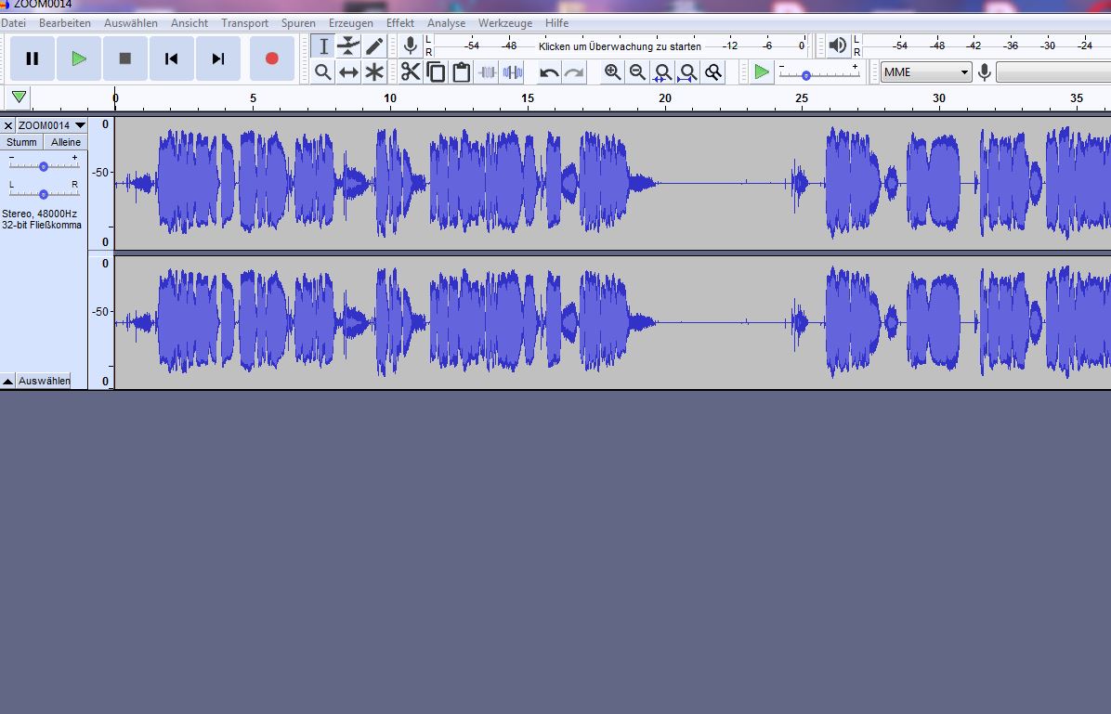Viewport: 1111px width, 714px height.
Task: Open the Datei menu
Action: point(13,23)
